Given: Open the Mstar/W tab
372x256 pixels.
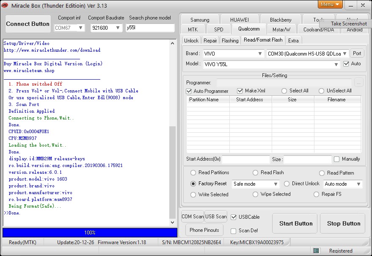Looking at the screenshot, I should (281, 30).
